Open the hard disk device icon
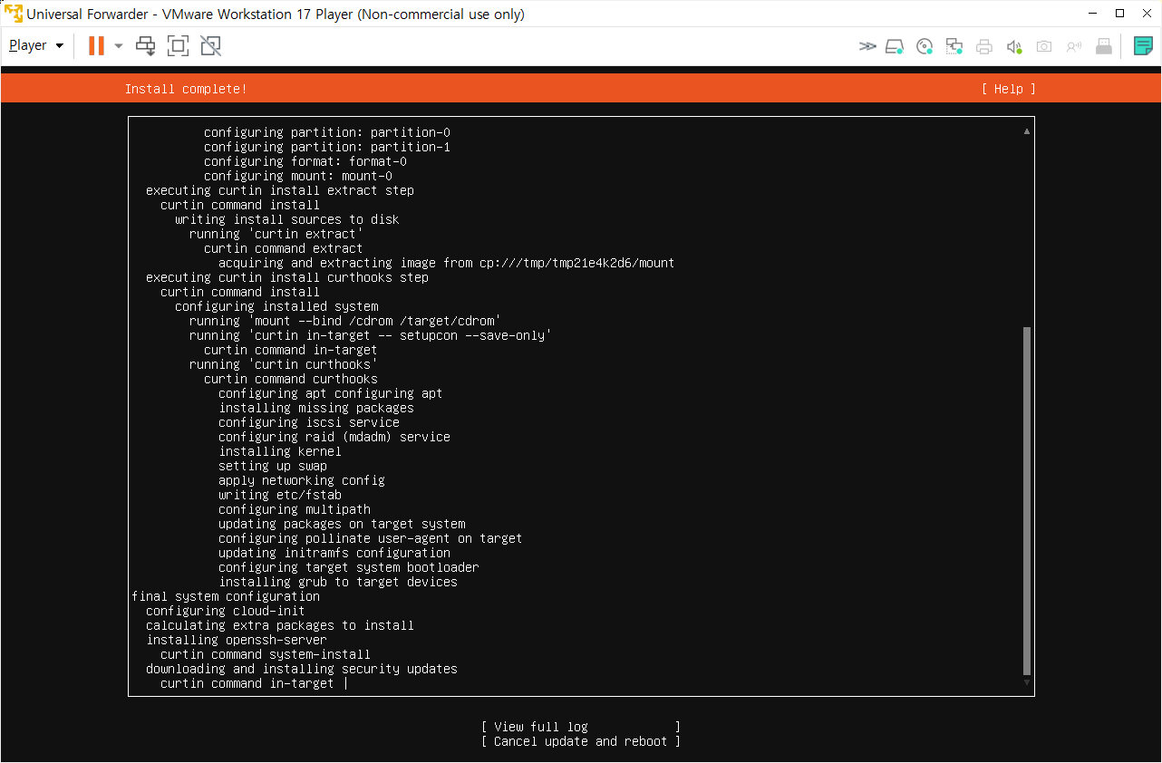 (x=895, y=46)
